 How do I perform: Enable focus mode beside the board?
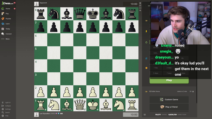click(x=140, y=6)
